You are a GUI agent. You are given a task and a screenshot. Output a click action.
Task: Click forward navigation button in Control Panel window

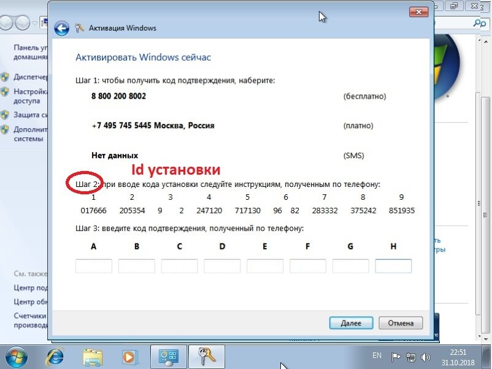click(x=23, y=23)
